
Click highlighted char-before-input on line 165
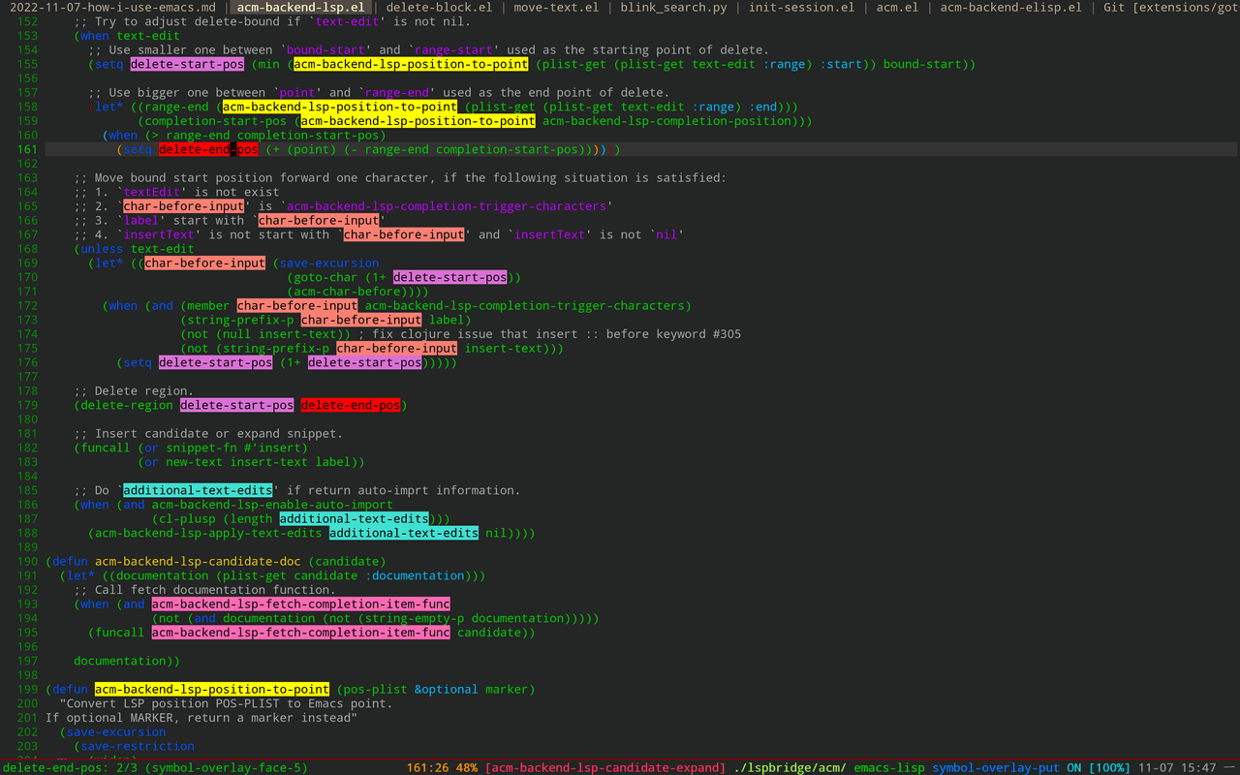click(x=184, y=206)
